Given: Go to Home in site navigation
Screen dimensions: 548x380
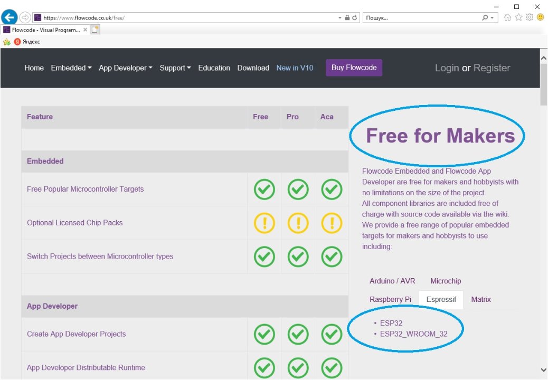Looking at the screenshot, I should pos(34,68).
